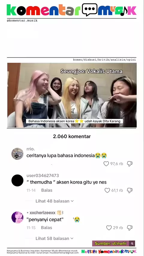Expand Lihat 58 balasan replies
Image resolution: width=144 pixels, height=256 pixels.
click(x=55, y=238)
